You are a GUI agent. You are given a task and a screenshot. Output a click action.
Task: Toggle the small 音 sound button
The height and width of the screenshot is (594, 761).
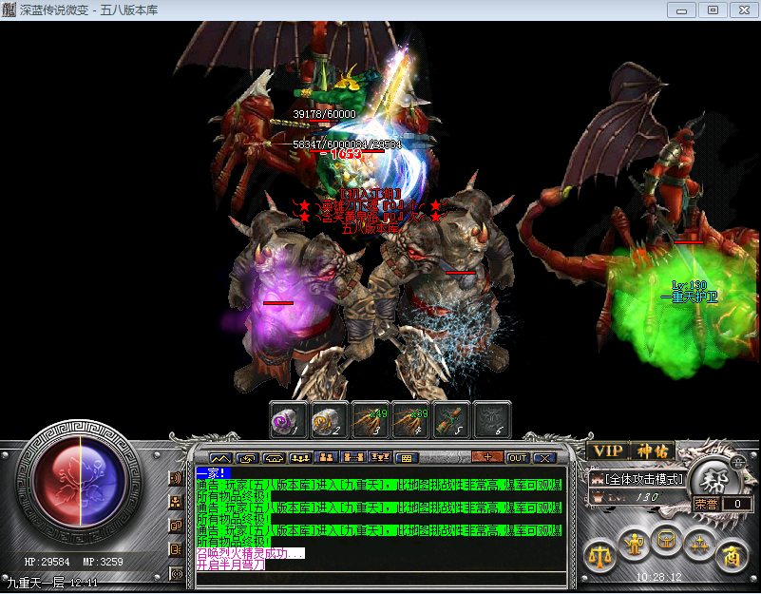738,464
